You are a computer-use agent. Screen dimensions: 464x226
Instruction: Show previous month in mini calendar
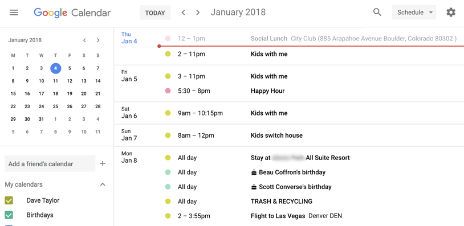click(84, 40)
